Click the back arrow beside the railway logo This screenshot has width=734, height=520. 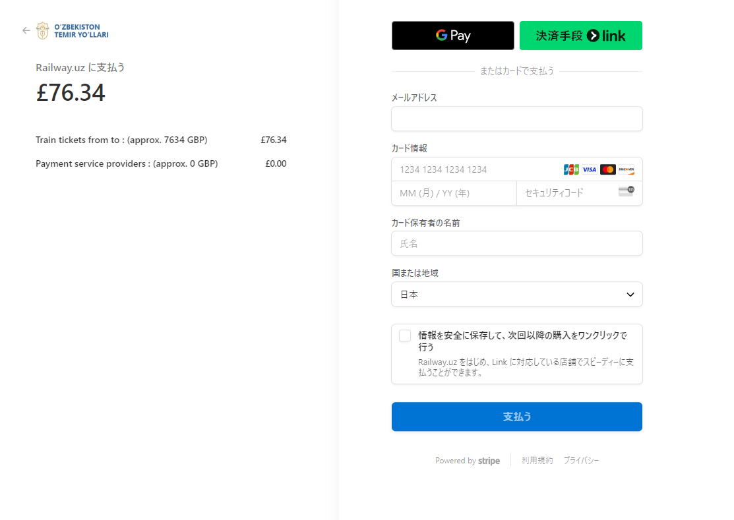(x=26, y=31)
